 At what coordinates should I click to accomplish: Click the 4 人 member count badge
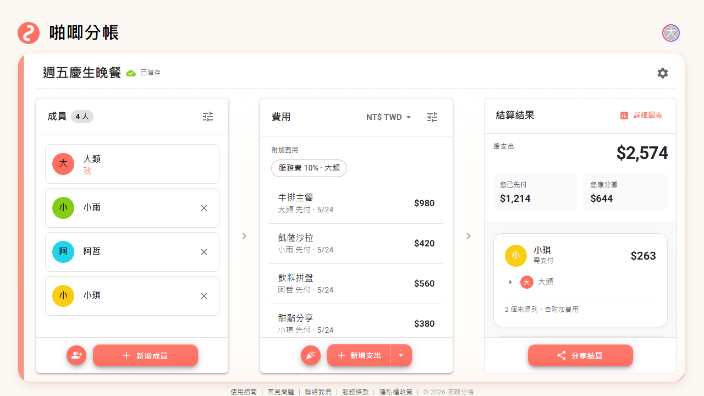82,117
